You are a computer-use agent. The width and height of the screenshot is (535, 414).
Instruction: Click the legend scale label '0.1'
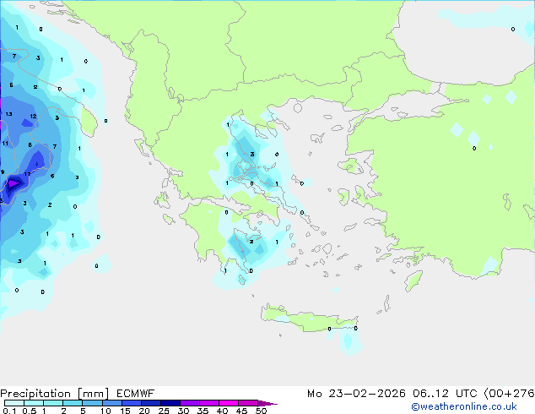coord(9,411)
